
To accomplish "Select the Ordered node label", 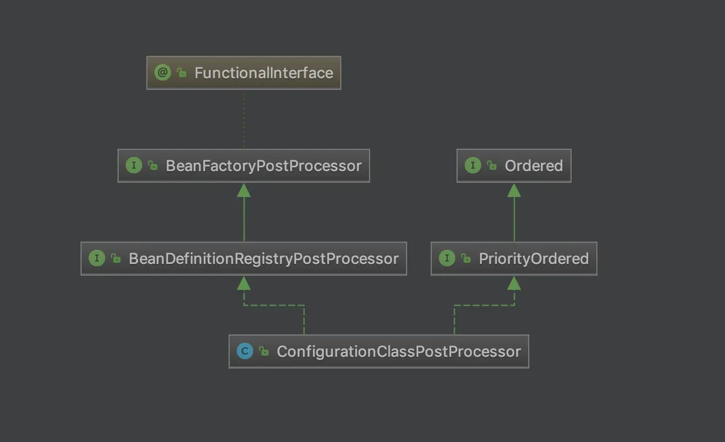I will pyautogui.click(x=533, y=166).
